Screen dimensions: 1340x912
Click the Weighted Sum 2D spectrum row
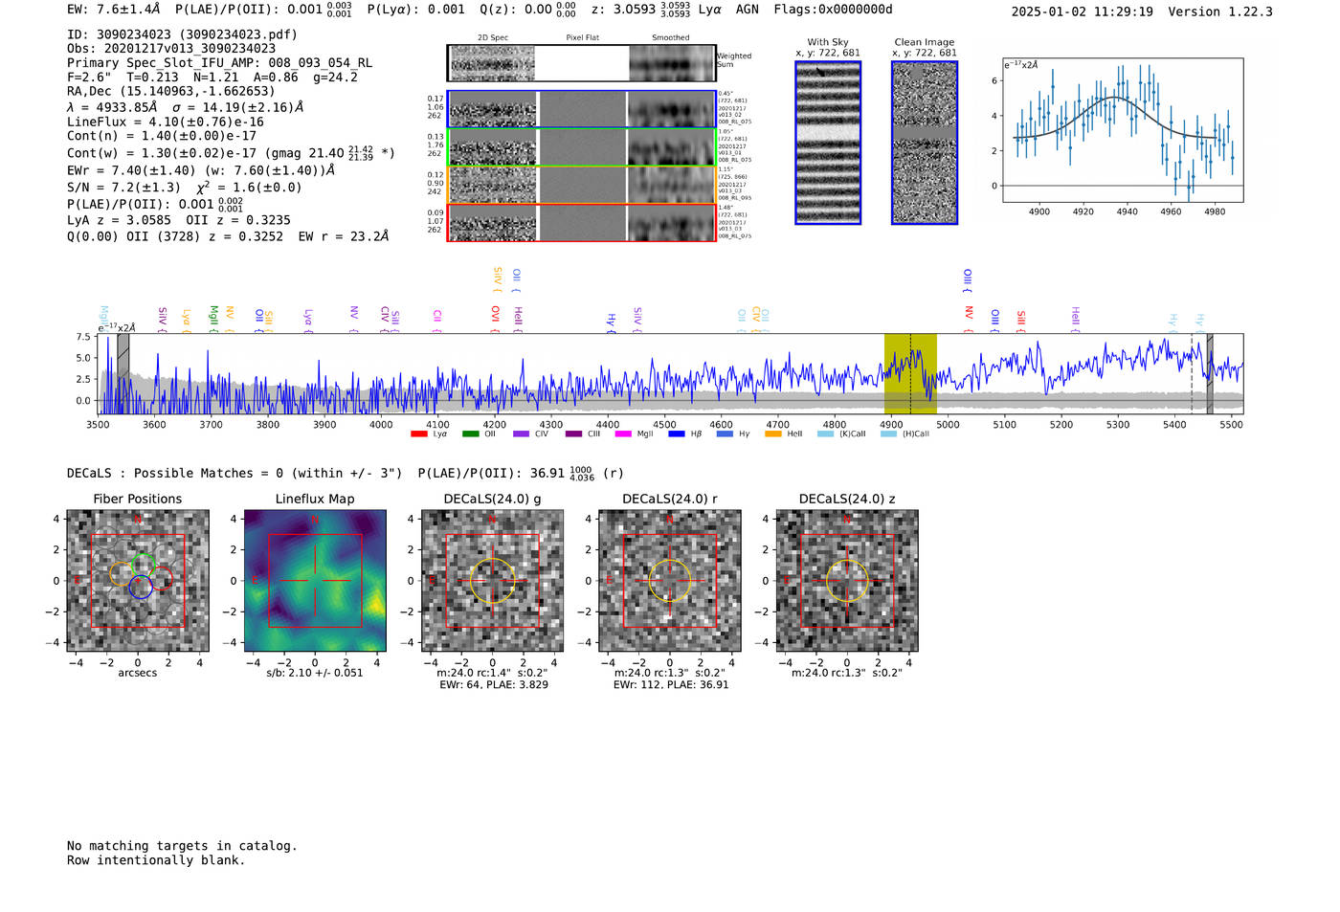(582, 63)
